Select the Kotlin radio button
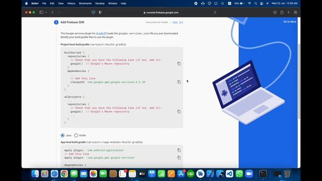This screenshot has width=322, height=181. click(x=76, y=135)
